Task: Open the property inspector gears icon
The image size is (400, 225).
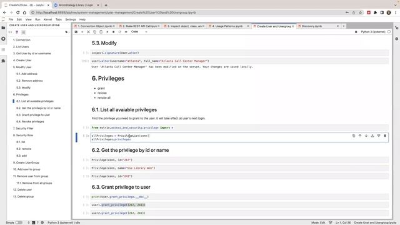Action: coord(397,27)
